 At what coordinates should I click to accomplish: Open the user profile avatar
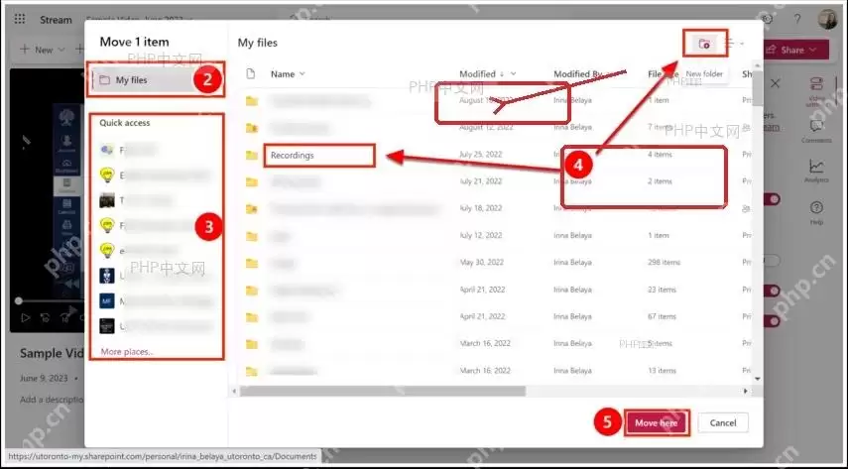tap(828, 19)
